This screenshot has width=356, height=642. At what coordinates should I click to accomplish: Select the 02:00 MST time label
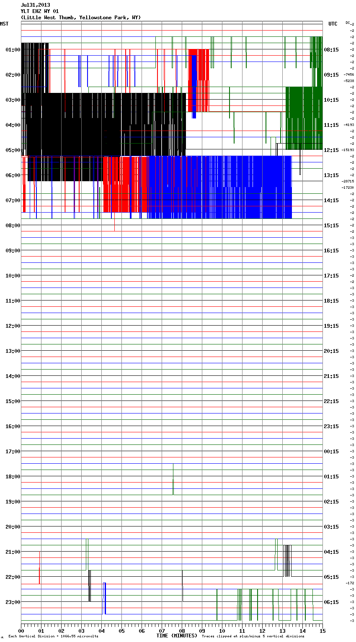13,75
